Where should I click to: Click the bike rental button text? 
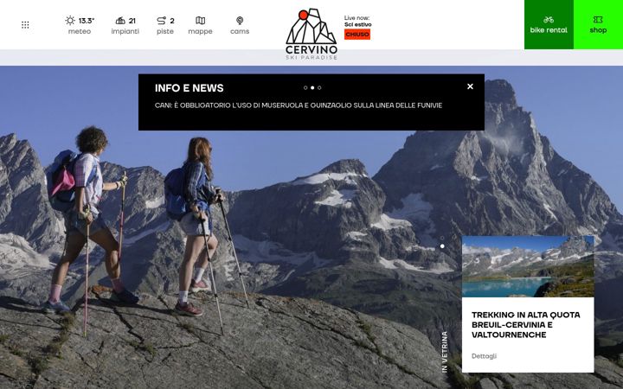point(549,30)
